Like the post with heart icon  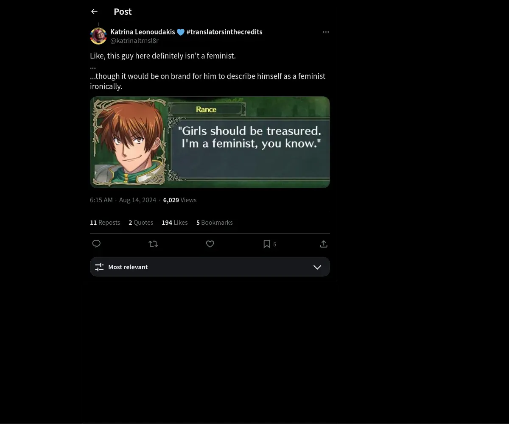tap(210, 244)
